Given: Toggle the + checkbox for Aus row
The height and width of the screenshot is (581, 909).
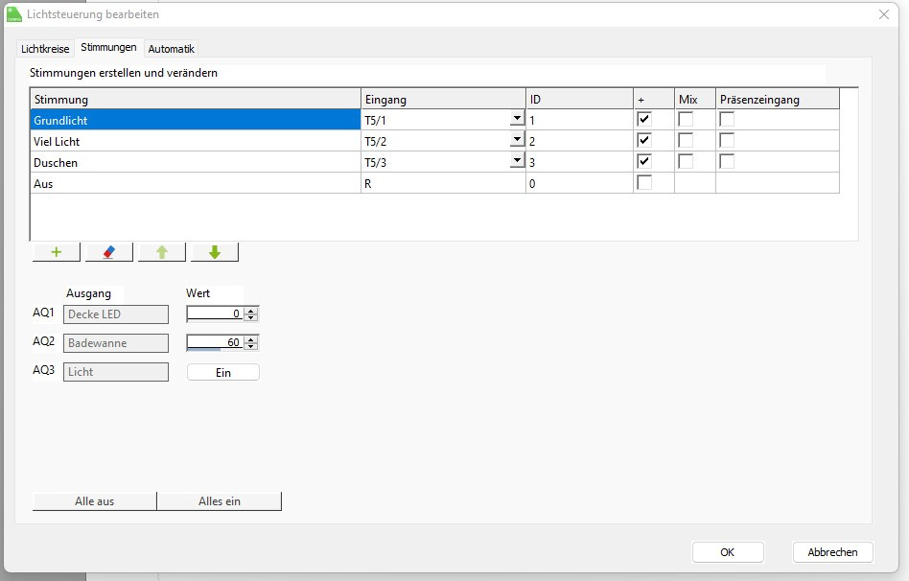Looking at the screenshot, I should pyautogui.click(x=644, y=183).
